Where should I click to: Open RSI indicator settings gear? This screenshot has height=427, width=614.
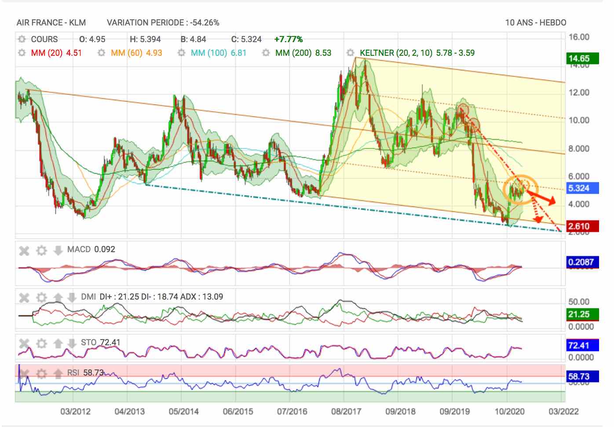(x=41, y=374)
